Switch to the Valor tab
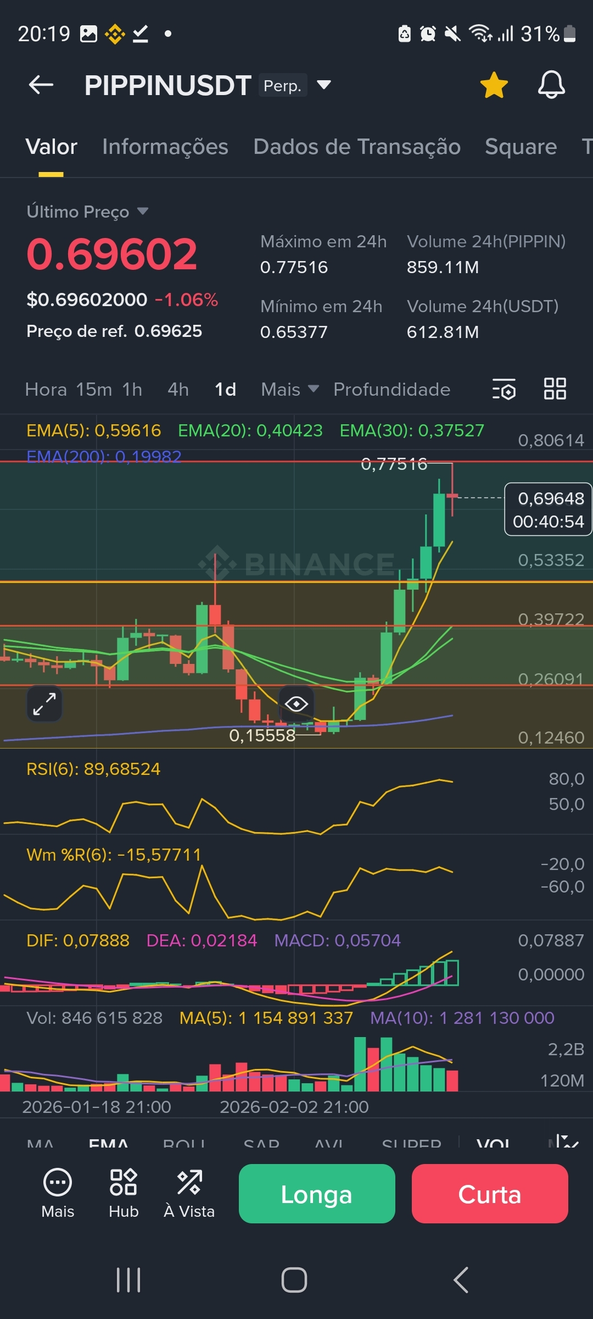This screenshot has width=593, height=1319. point(52,147)
